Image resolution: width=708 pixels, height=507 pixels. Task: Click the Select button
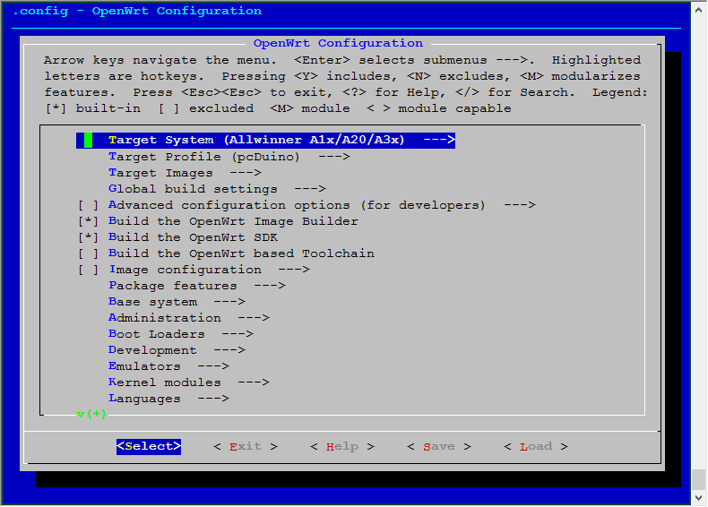149,446
